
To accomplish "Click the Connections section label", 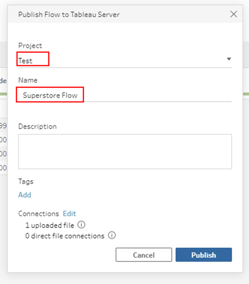I will pos(39,214).
